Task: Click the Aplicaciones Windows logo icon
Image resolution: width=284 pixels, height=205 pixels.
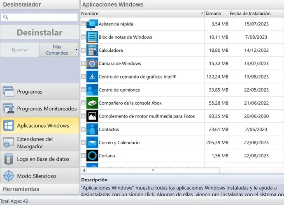Action: pos(8,125)
